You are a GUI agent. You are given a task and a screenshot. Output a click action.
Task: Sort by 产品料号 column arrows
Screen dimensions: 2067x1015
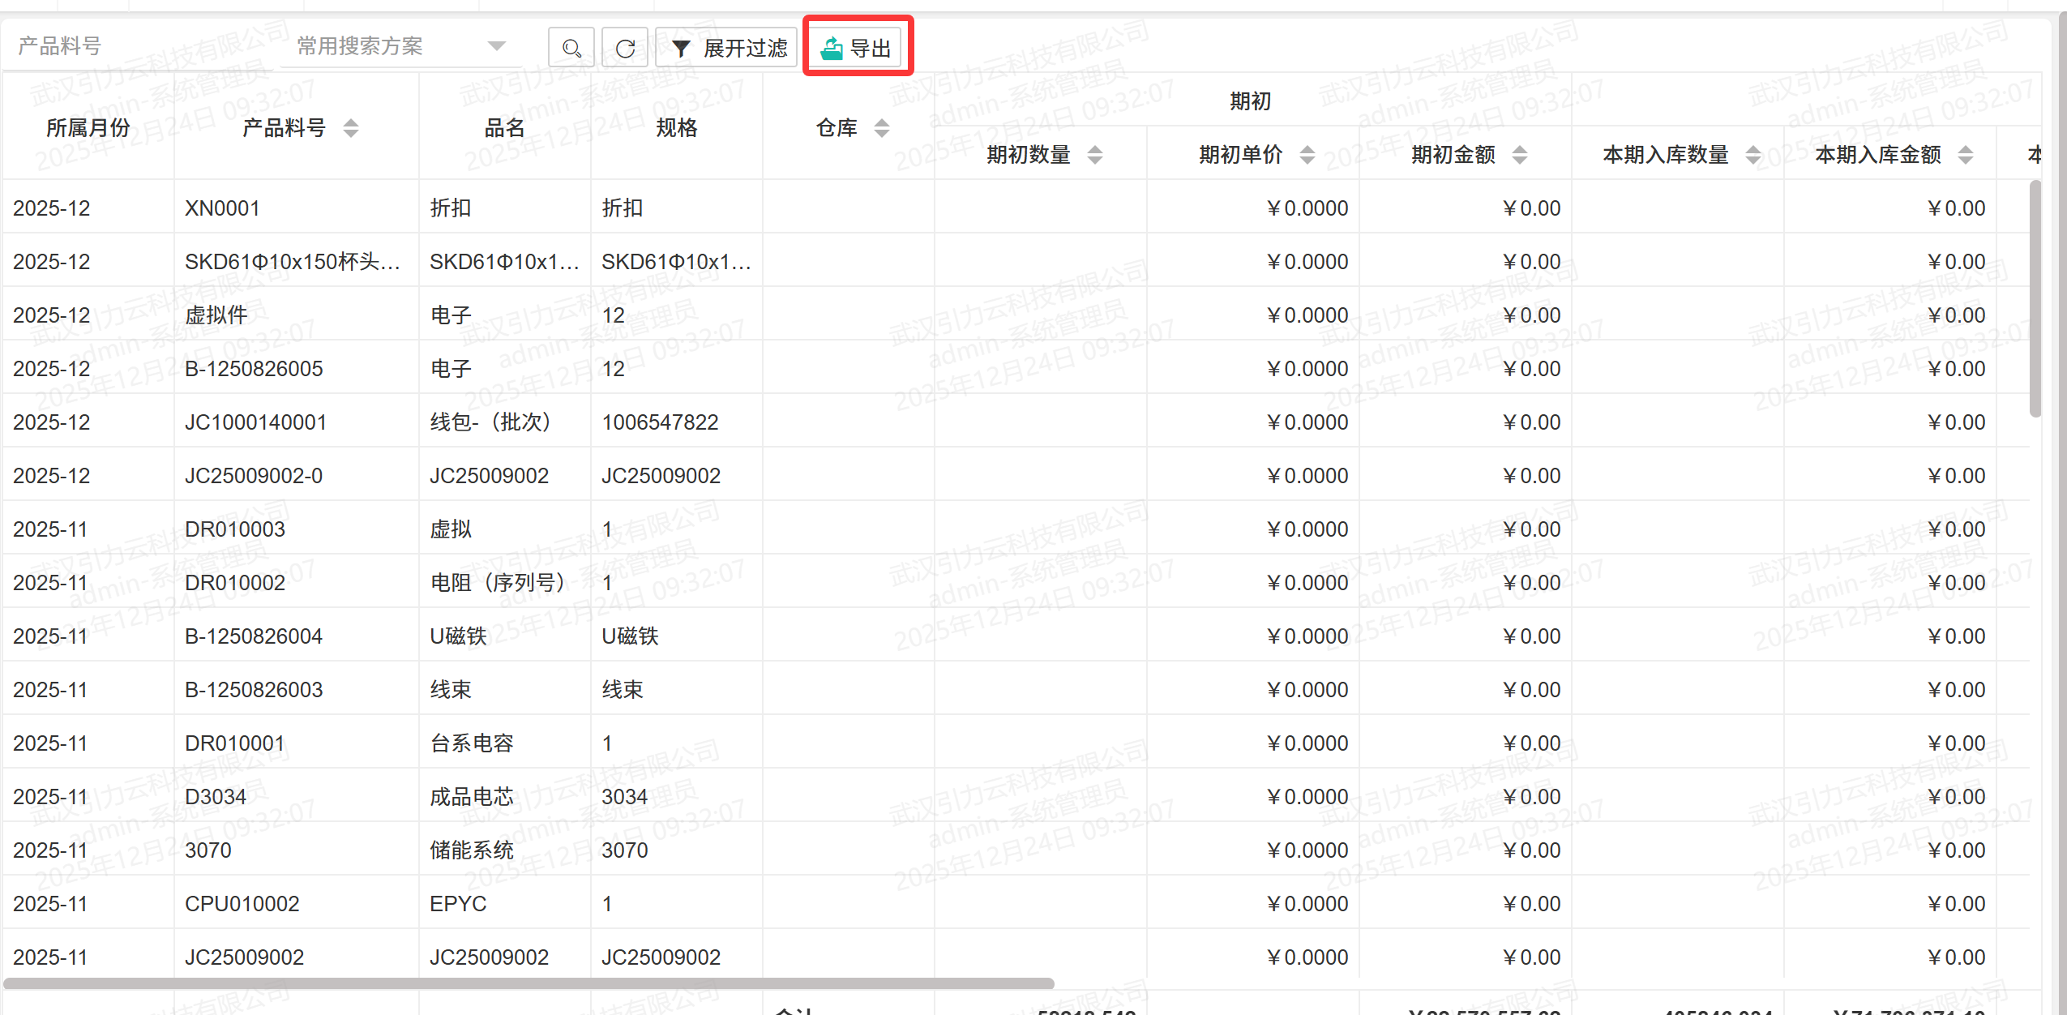tap(351, 128)
